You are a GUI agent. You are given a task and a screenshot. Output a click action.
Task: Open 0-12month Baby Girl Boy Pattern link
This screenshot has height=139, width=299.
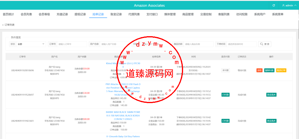[123, 137]
